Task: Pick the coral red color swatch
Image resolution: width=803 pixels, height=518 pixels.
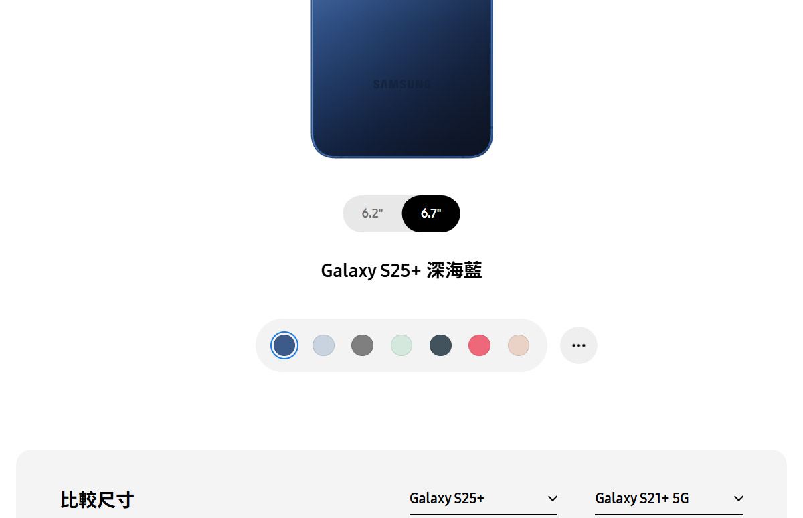Action: [479, 345]
